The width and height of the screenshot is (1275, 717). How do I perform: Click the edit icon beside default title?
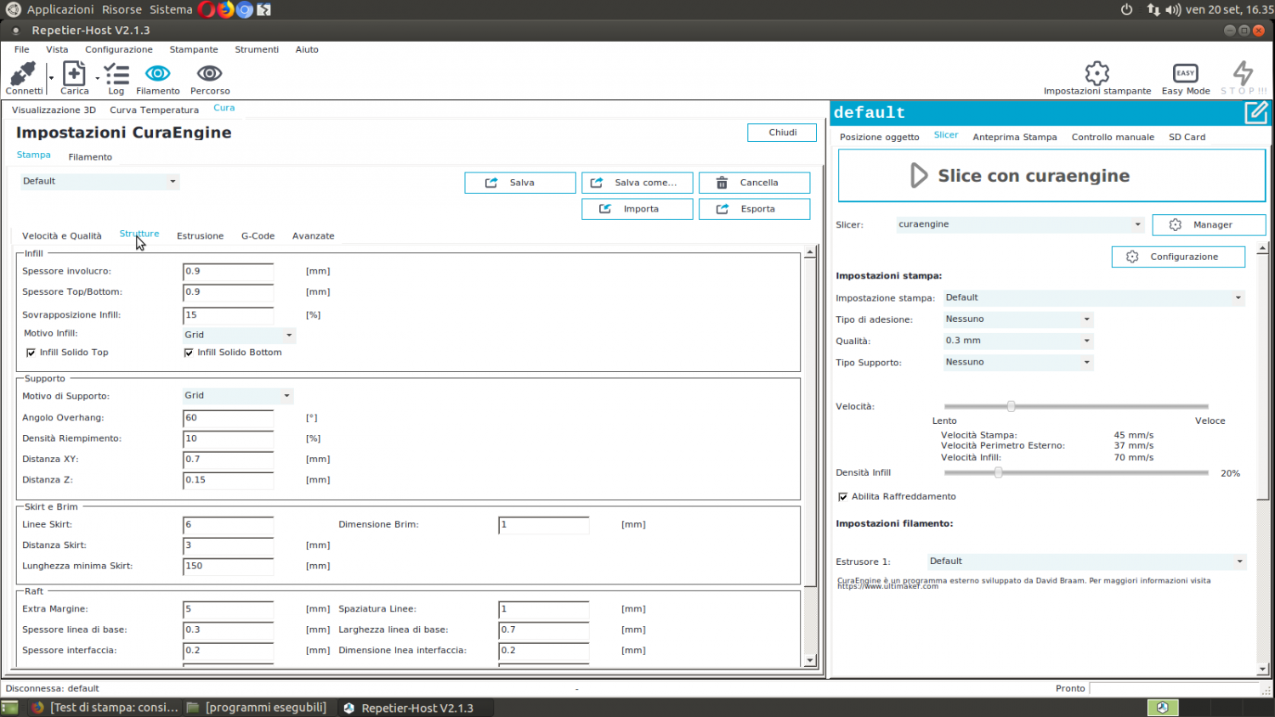(x=1256, y=112)
